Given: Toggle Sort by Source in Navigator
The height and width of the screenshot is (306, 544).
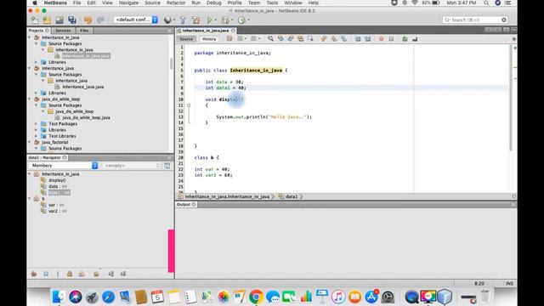Looking at the screenshot, I should [x=123, y=274].
